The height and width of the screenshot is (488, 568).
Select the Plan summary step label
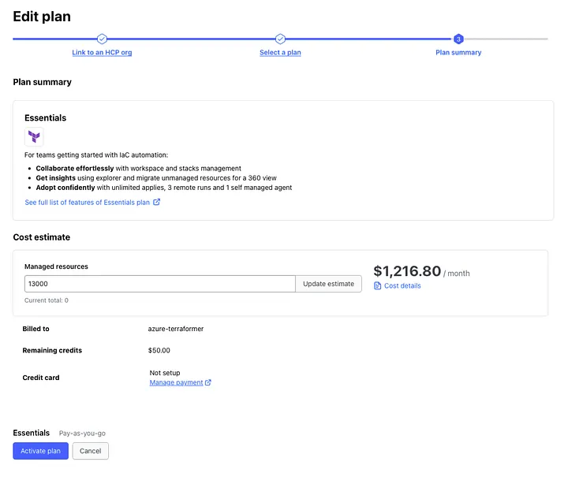(458, 53)
